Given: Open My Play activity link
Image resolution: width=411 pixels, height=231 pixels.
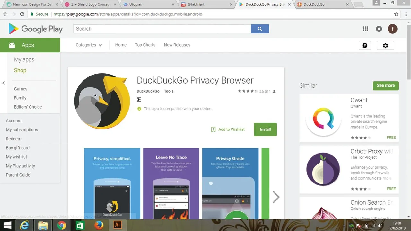Looking at the screenshot, I should 21,166.
